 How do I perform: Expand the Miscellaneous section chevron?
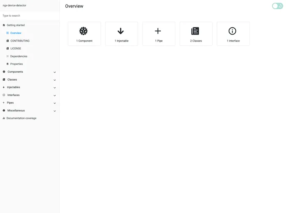[54, 111]
